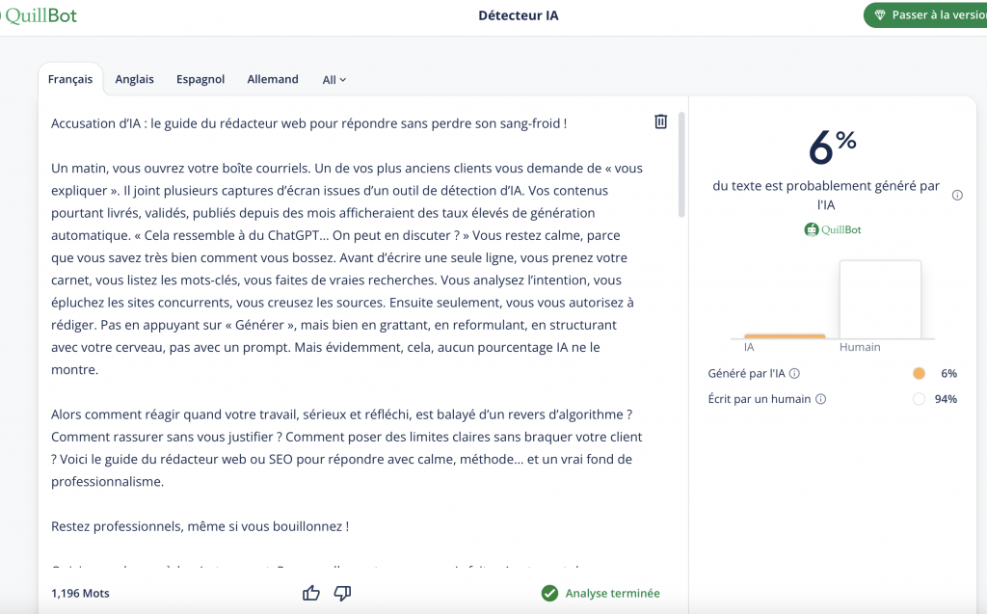Click the line Restez professionnels, même si vous bouillonnez
The height and width of the screenshot is (614, 987).
pos(200,526)
